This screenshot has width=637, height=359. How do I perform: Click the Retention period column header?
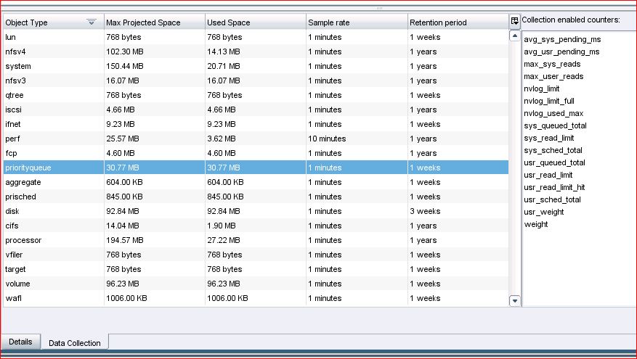(456, 22)
